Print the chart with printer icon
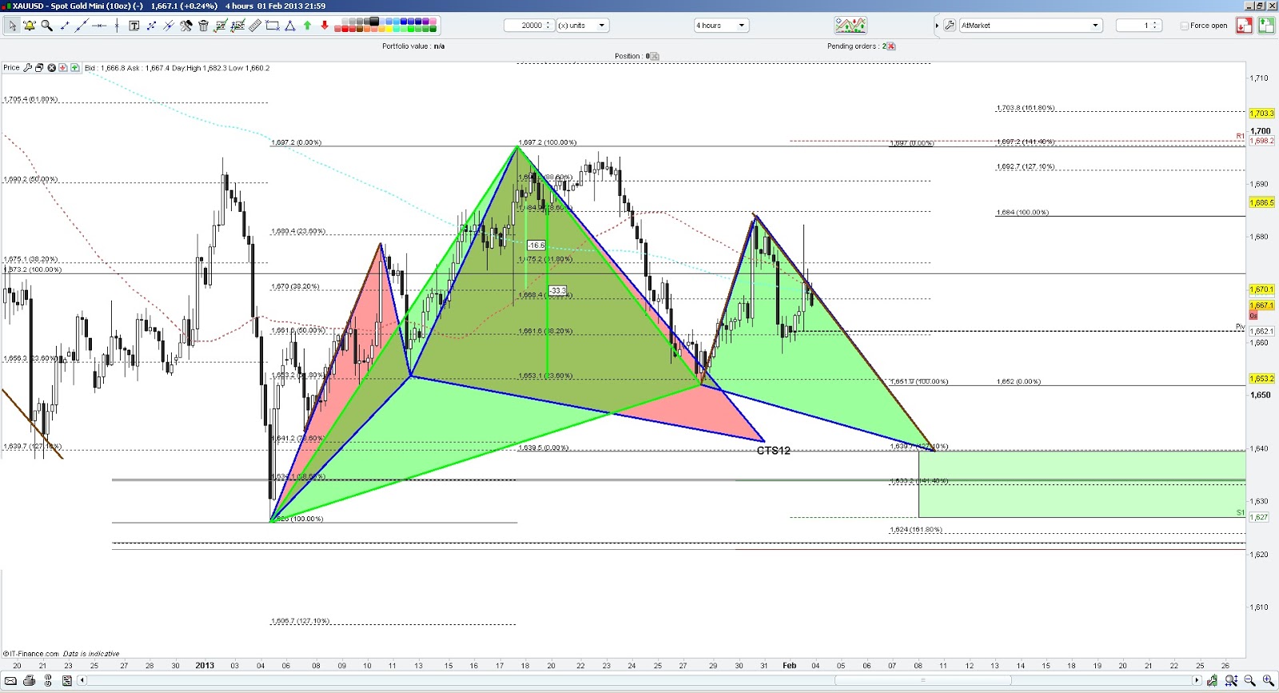Screen dimensions: 1279x693 click(30, 681)
